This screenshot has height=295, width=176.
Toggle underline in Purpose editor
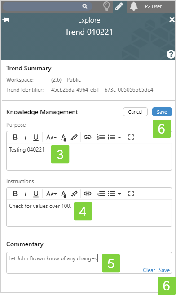click(x=36, y=137)
